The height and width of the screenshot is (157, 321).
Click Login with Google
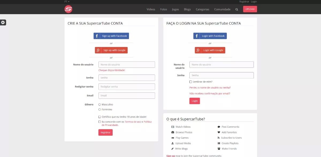point(210,50)
